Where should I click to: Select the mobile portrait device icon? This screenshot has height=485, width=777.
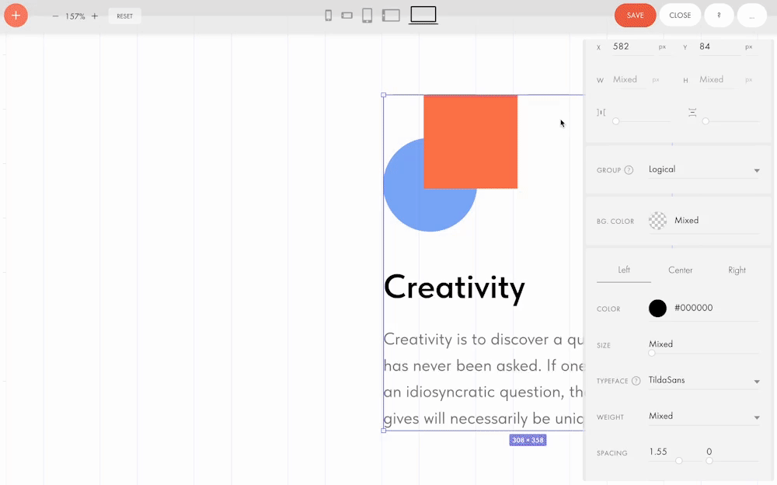[328, 16]
